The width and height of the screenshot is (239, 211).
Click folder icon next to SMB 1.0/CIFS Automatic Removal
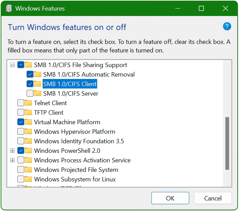tap(38, 74)
